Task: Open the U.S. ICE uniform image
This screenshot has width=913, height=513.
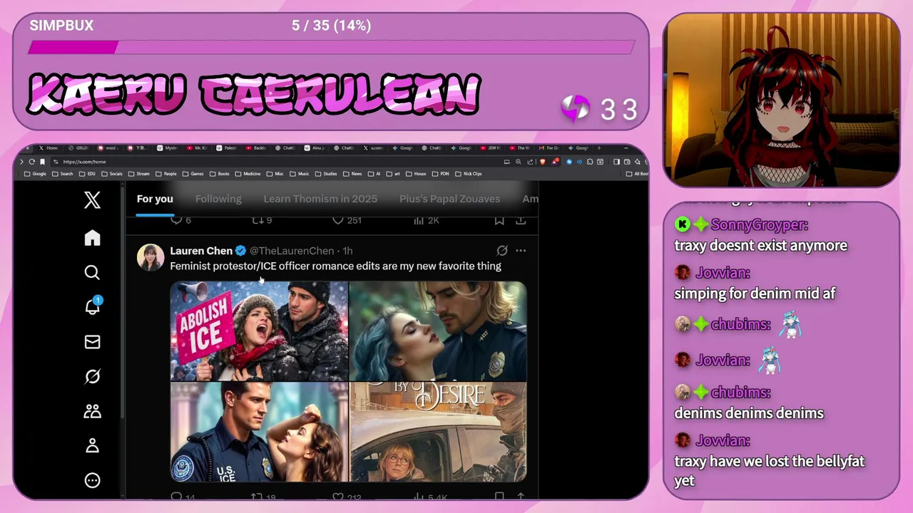Action: 259,432
